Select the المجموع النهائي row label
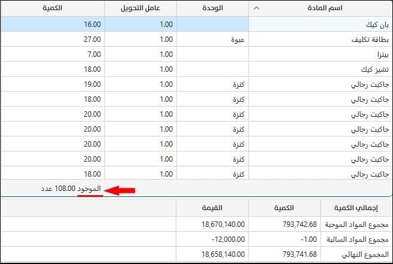This screenshot has width=393, height=264. point(365,254)
